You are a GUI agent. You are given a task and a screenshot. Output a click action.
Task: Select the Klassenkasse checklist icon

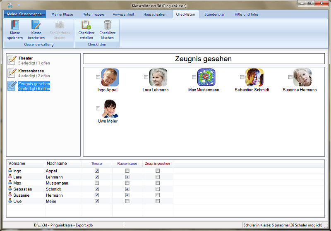click(12, 73)
